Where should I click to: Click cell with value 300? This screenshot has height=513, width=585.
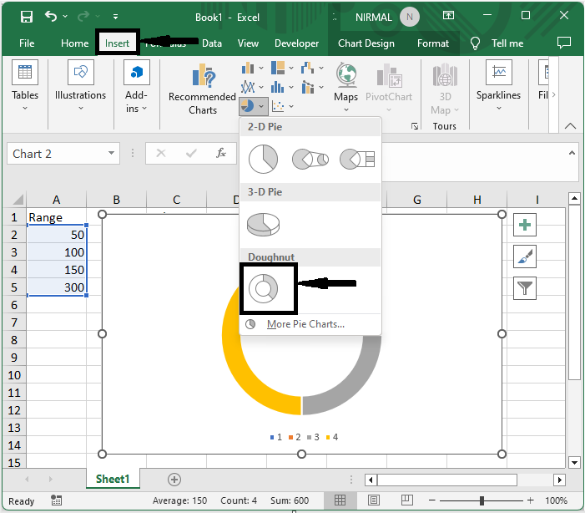pos(57,287)
